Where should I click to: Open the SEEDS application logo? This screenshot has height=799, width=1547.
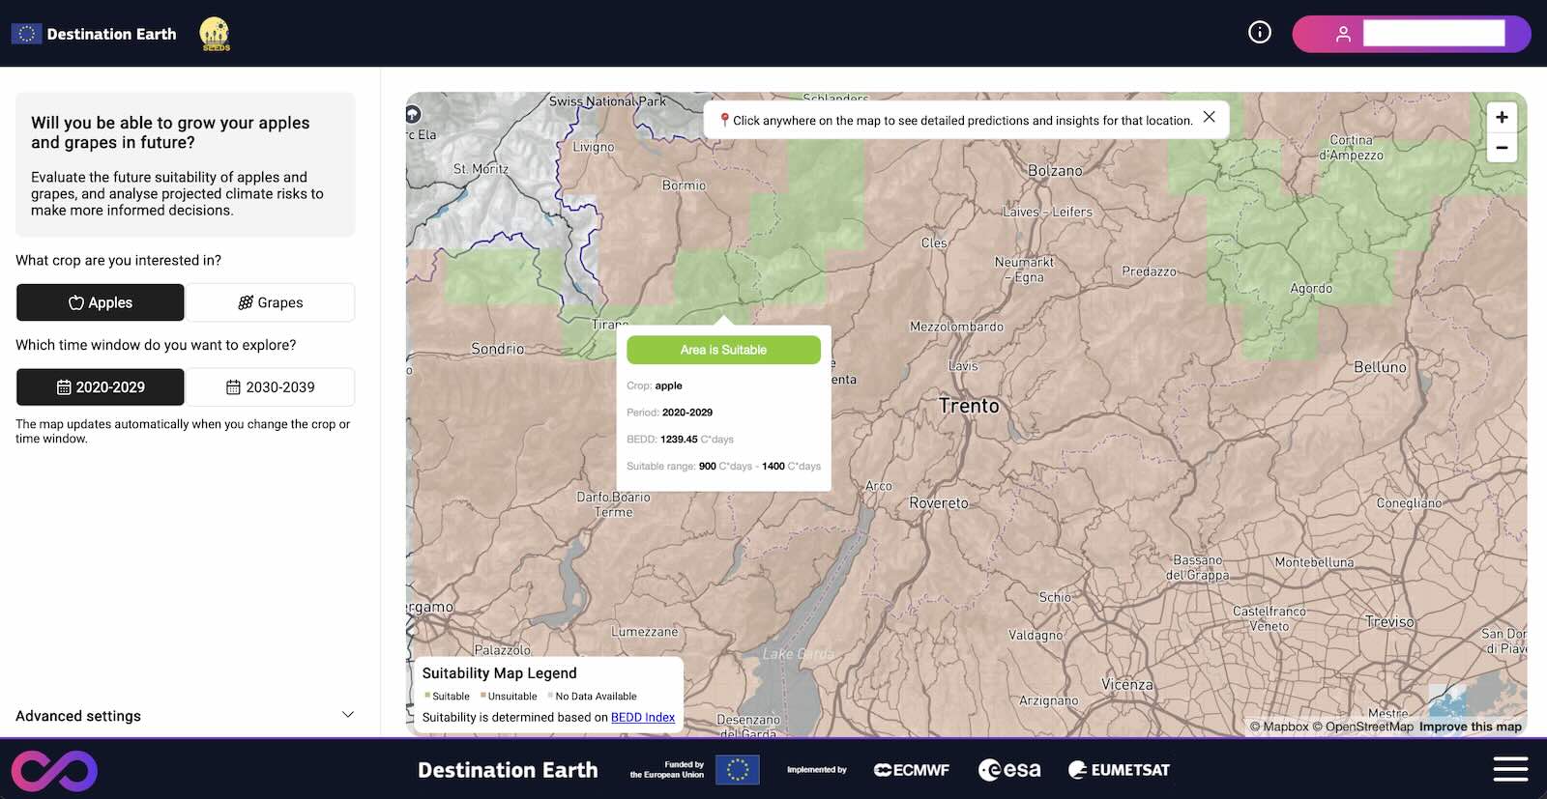click(215, 34)
